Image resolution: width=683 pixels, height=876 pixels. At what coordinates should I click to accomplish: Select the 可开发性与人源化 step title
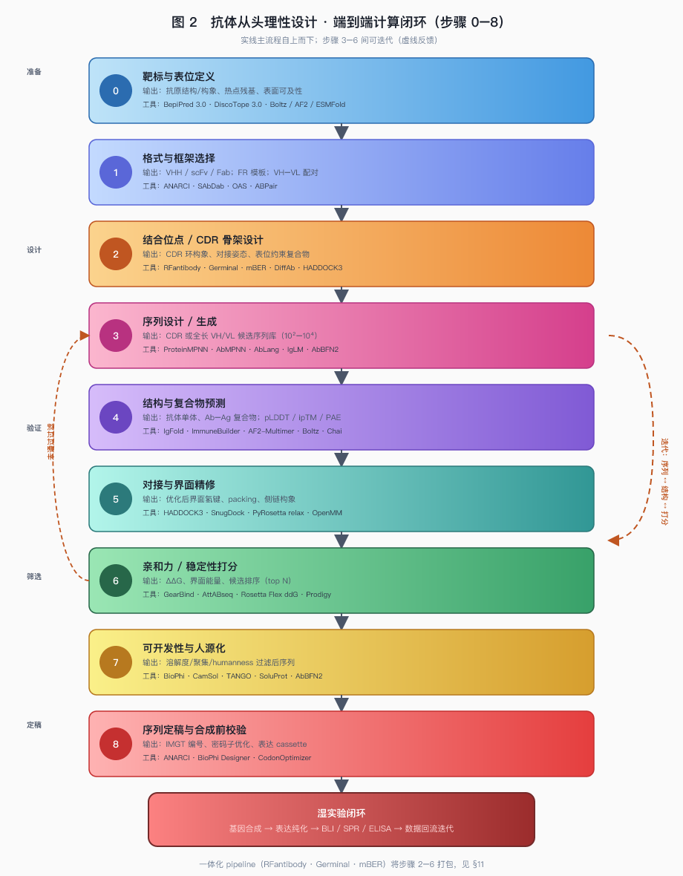[x=183, y=648]
